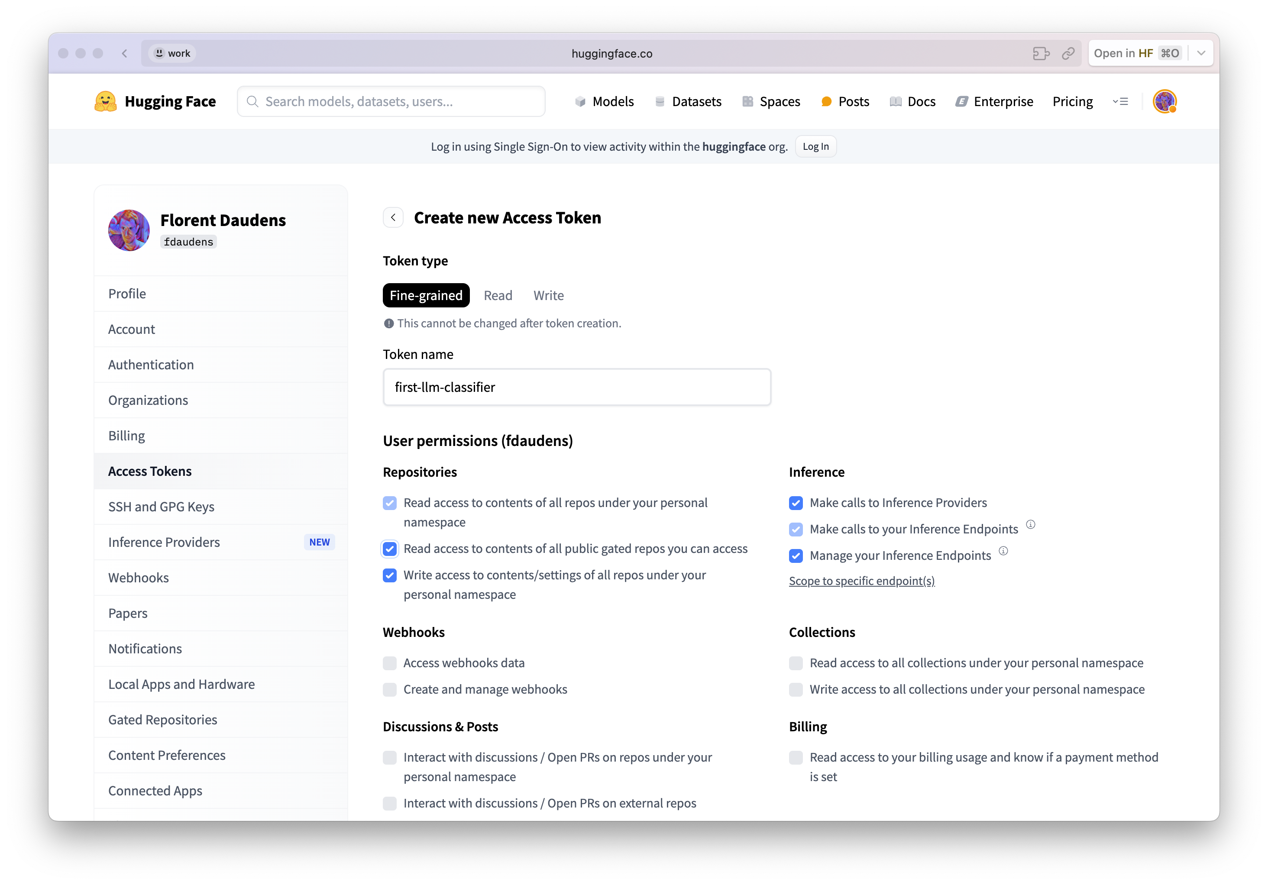Expand the navbar more-options menu
Image resolution: width=1268 pixels, height=885 pixels.
[x=1120, y=102]
